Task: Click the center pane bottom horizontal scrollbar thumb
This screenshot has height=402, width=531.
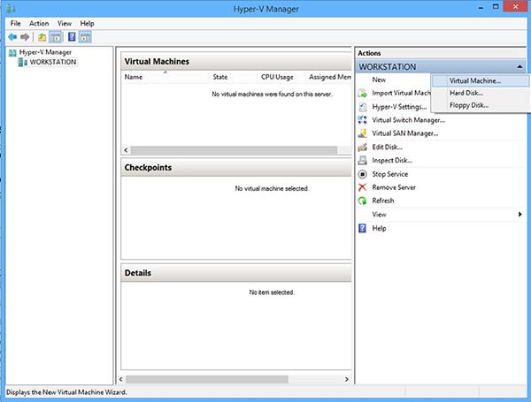Action: [x=207, y=379]
